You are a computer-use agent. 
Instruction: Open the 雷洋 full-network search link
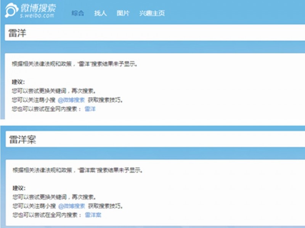click(91, 109)
